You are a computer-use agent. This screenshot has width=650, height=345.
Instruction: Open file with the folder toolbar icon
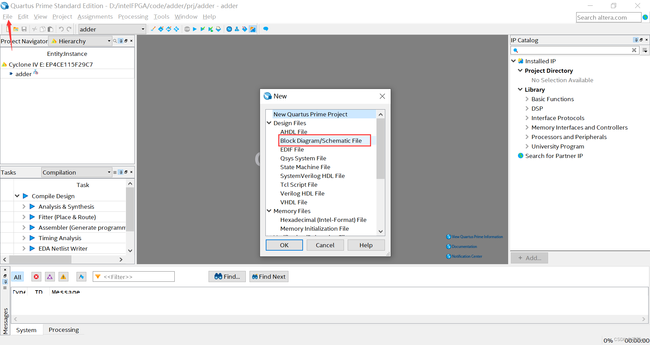coord(16,29)
